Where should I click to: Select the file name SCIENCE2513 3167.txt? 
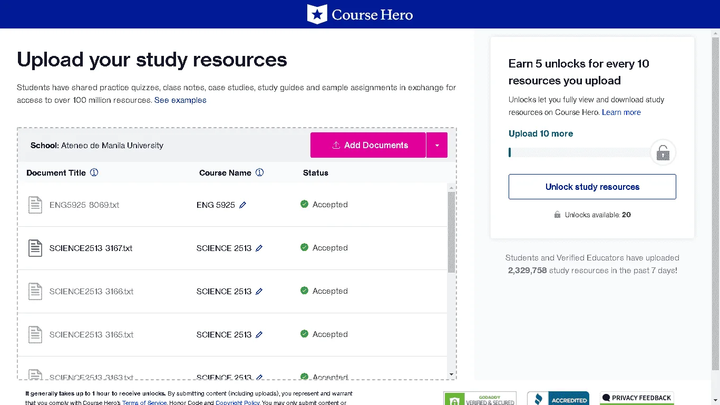(x=91, y=248)
